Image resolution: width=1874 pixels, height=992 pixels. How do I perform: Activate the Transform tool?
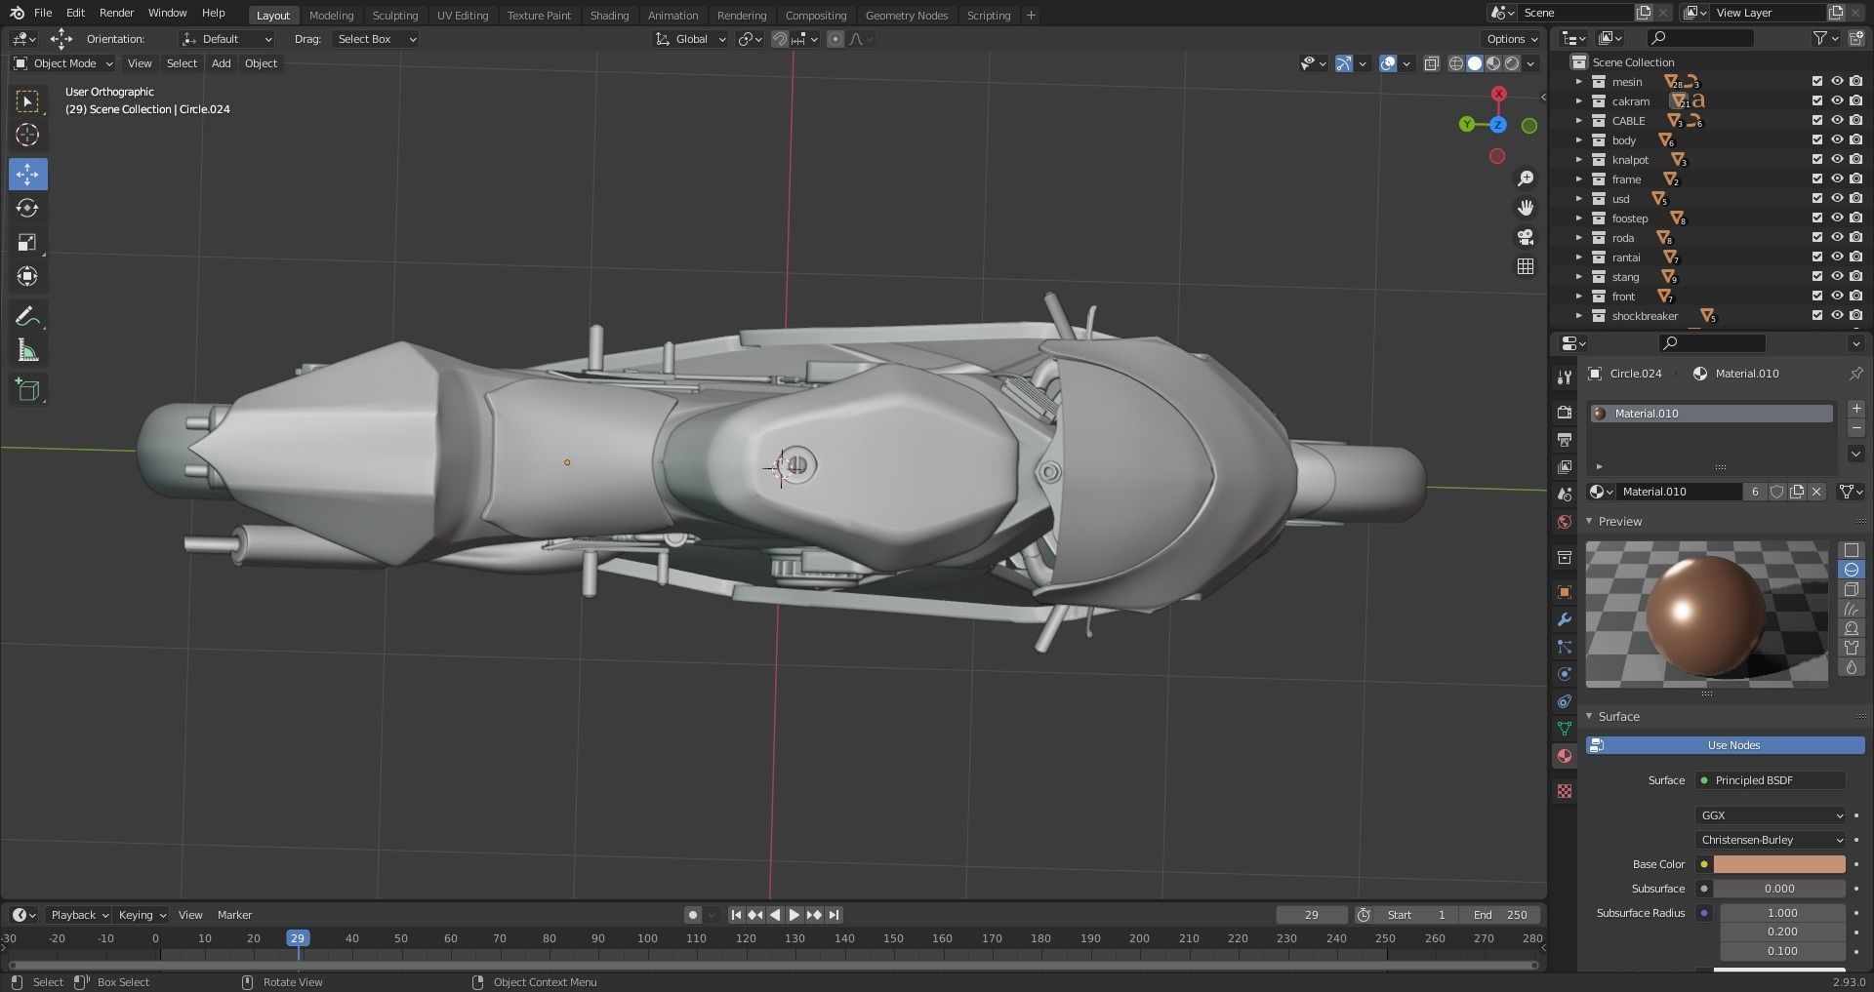(x=27, y=276)
